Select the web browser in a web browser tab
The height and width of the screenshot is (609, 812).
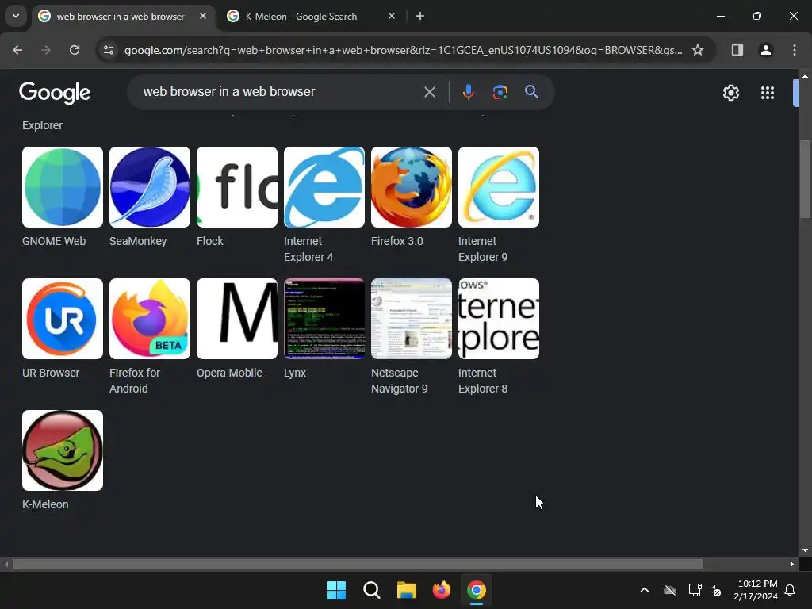121,17
